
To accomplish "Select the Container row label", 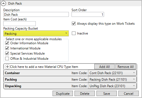I will [12, 73].
